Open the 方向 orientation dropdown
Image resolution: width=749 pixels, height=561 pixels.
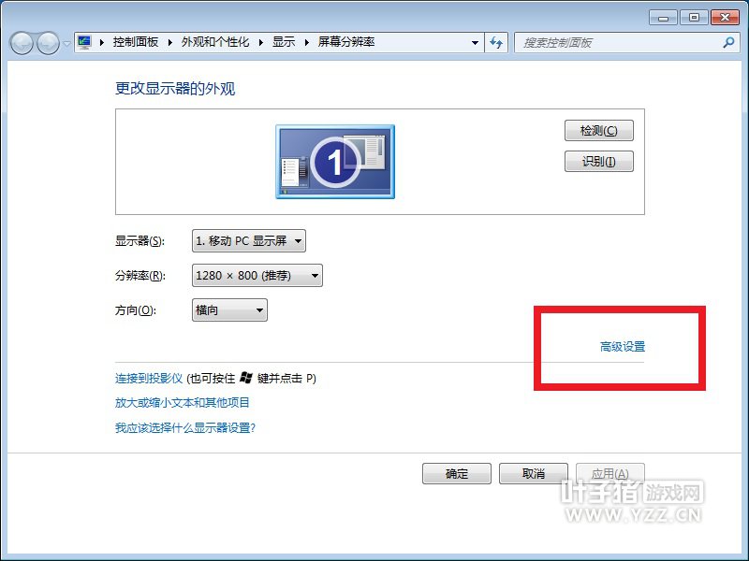click(229, 310)
